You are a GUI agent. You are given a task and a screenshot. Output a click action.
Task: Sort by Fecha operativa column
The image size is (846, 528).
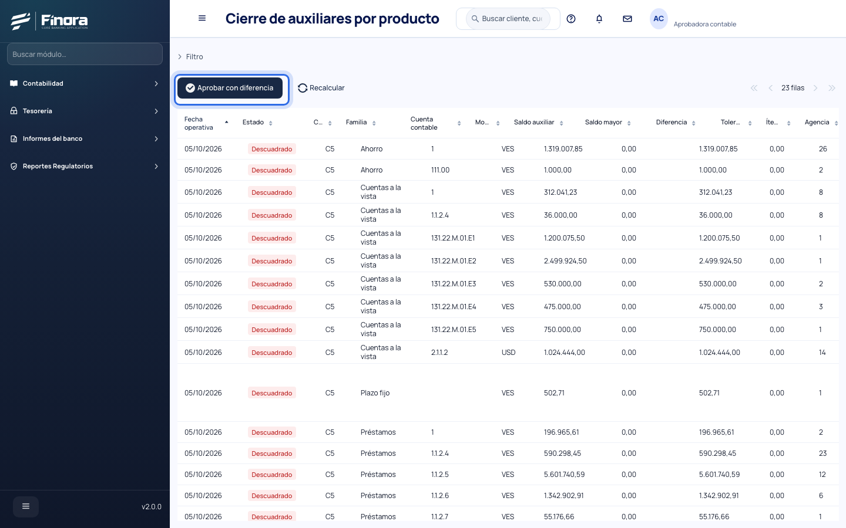[x=206, y=123]
